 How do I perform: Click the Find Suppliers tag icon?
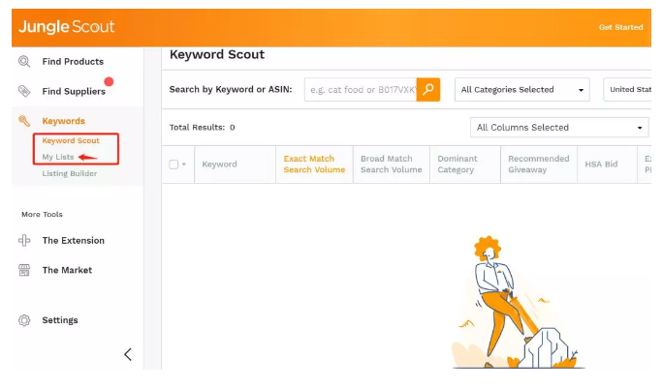point(24,91)
